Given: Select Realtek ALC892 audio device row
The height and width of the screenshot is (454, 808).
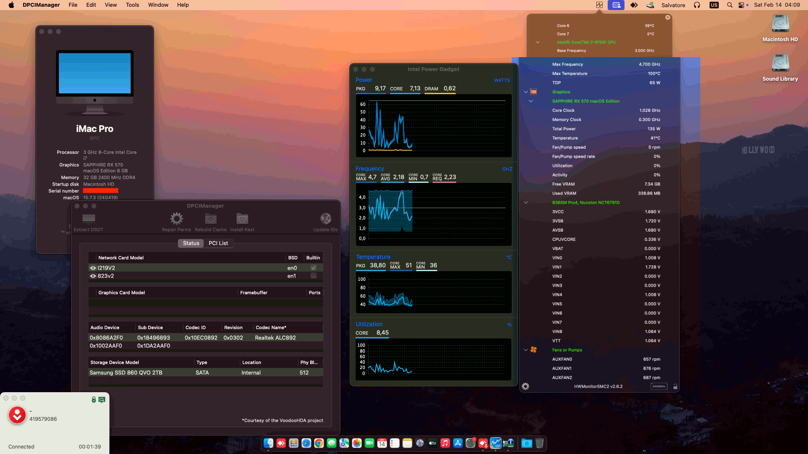Looking at the screenshot, I should (x=205, y=338).
